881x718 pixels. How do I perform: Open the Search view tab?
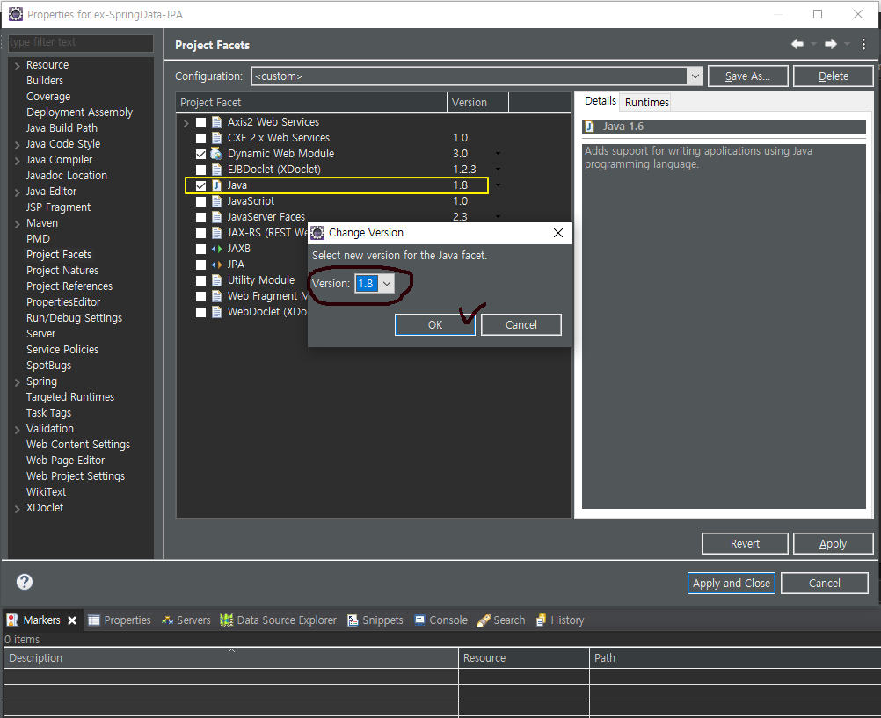click(501, 620)
